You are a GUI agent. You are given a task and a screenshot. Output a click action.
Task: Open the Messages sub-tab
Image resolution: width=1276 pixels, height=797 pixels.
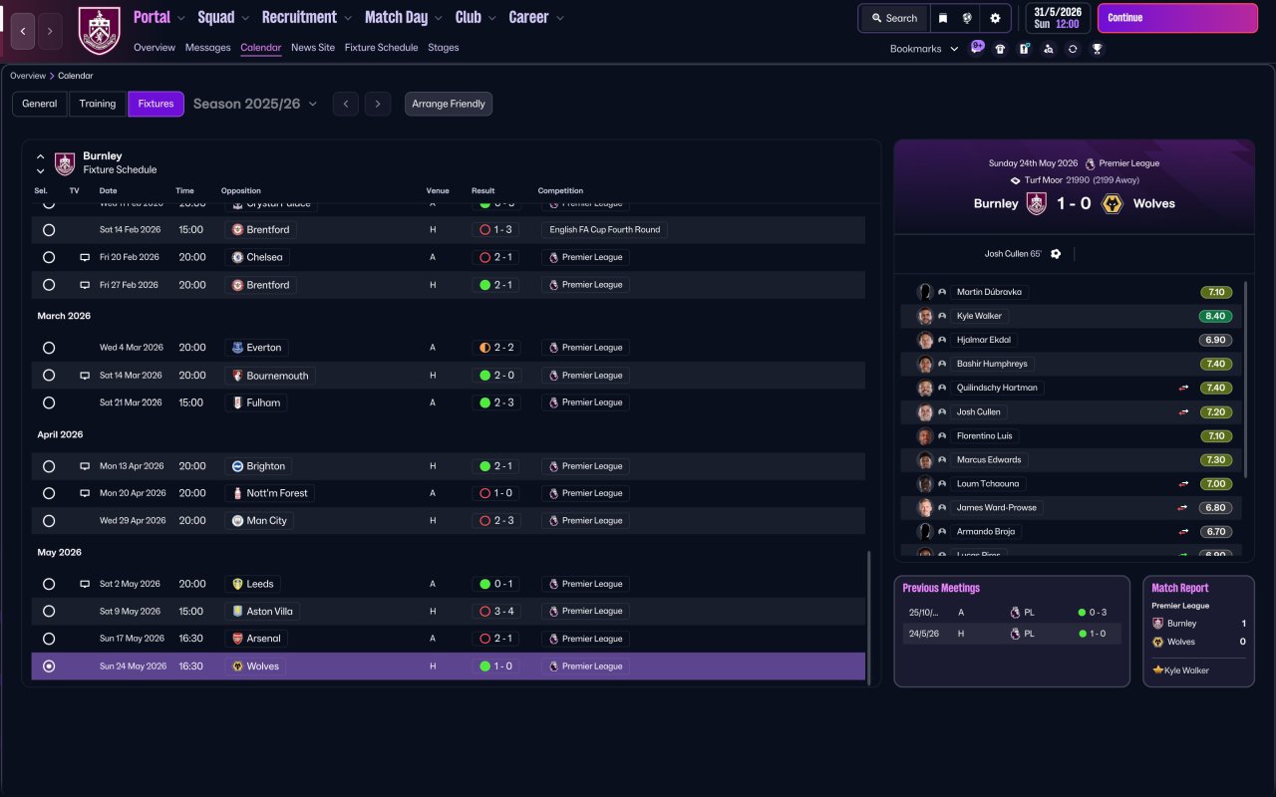[x=207, y=48]
